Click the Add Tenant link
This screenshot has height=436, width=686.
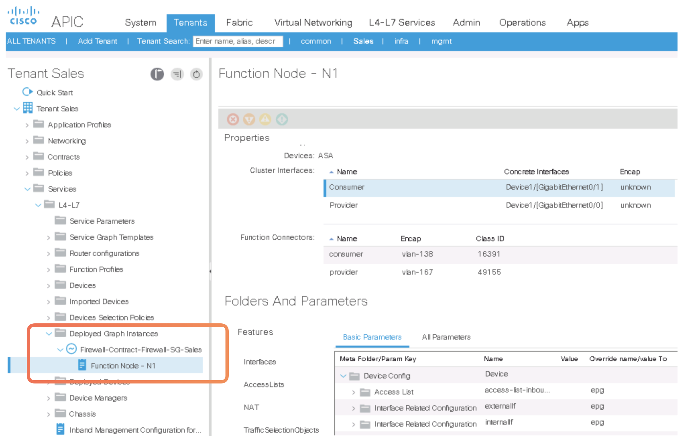pos(97,41)
